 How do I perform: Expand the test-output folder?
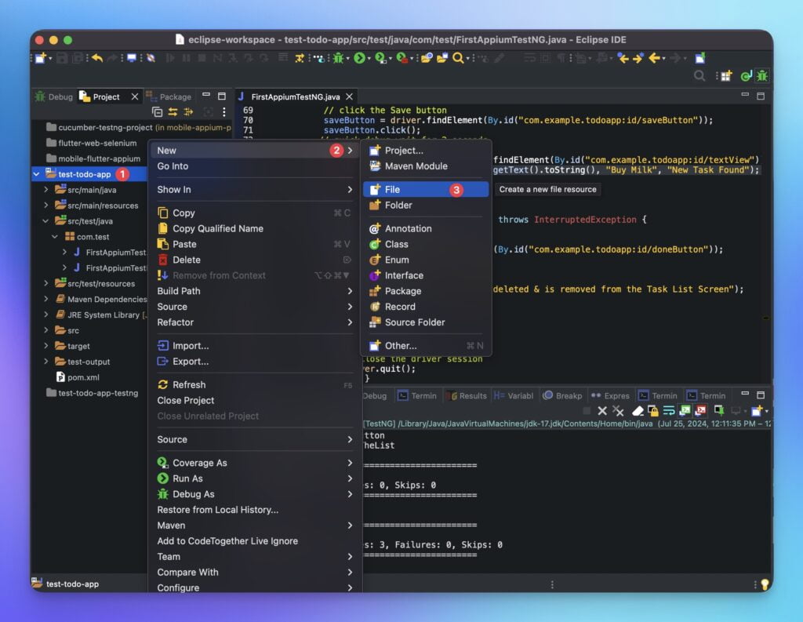coord(46,362)
